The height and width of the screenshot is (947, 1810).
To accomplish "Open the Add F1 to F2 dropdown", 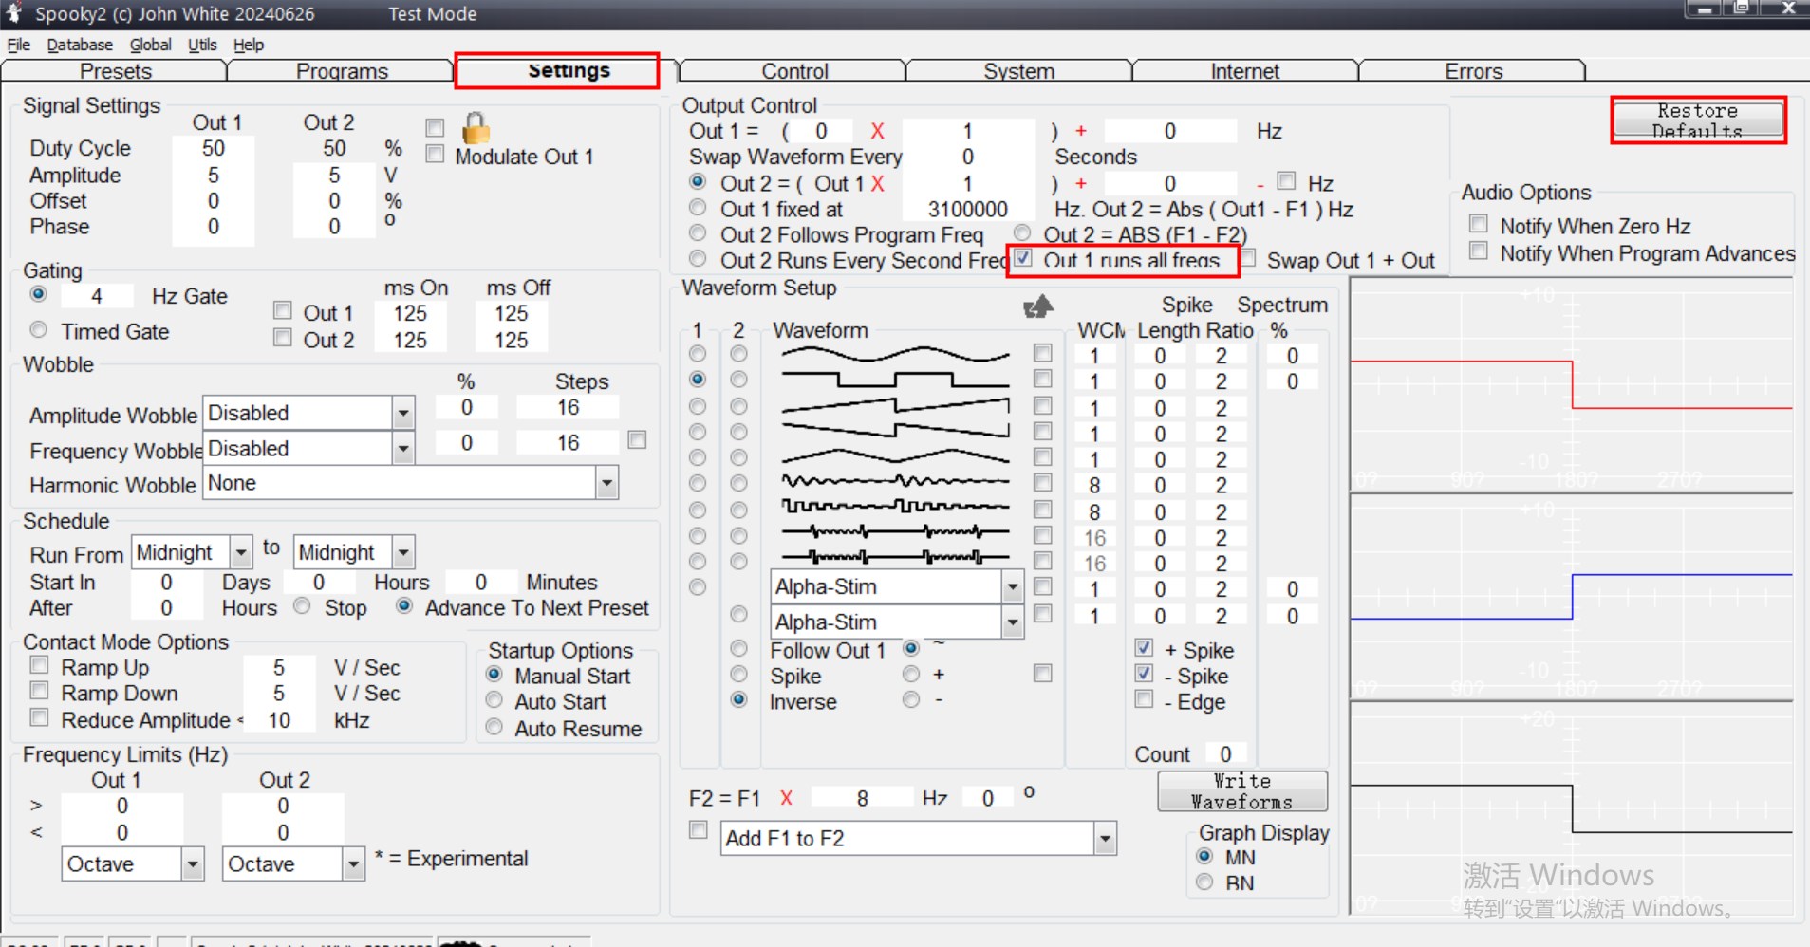I will click(1105, 839).
